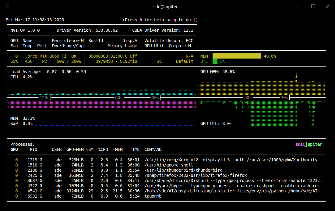This screenshot has height=211, width=335.
Task: Click the Load Average readout
Action: click(48, 72)
